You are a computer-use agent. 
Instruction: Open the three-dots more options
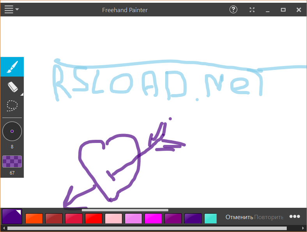(295, 216)
